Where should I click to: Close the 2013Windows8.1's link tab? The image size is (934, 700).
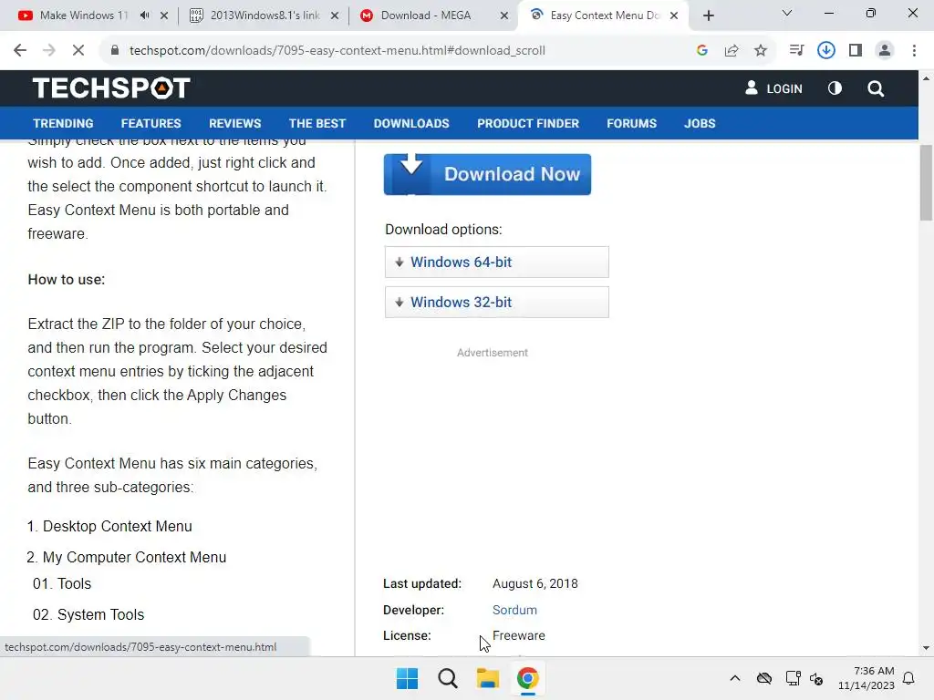click(335, 15)
